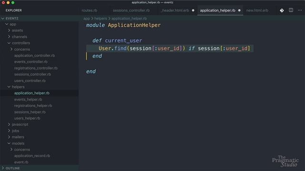Viewport: 305px width, 171px height.
Task: Expand the channels folder
Action: pos(9,37)
